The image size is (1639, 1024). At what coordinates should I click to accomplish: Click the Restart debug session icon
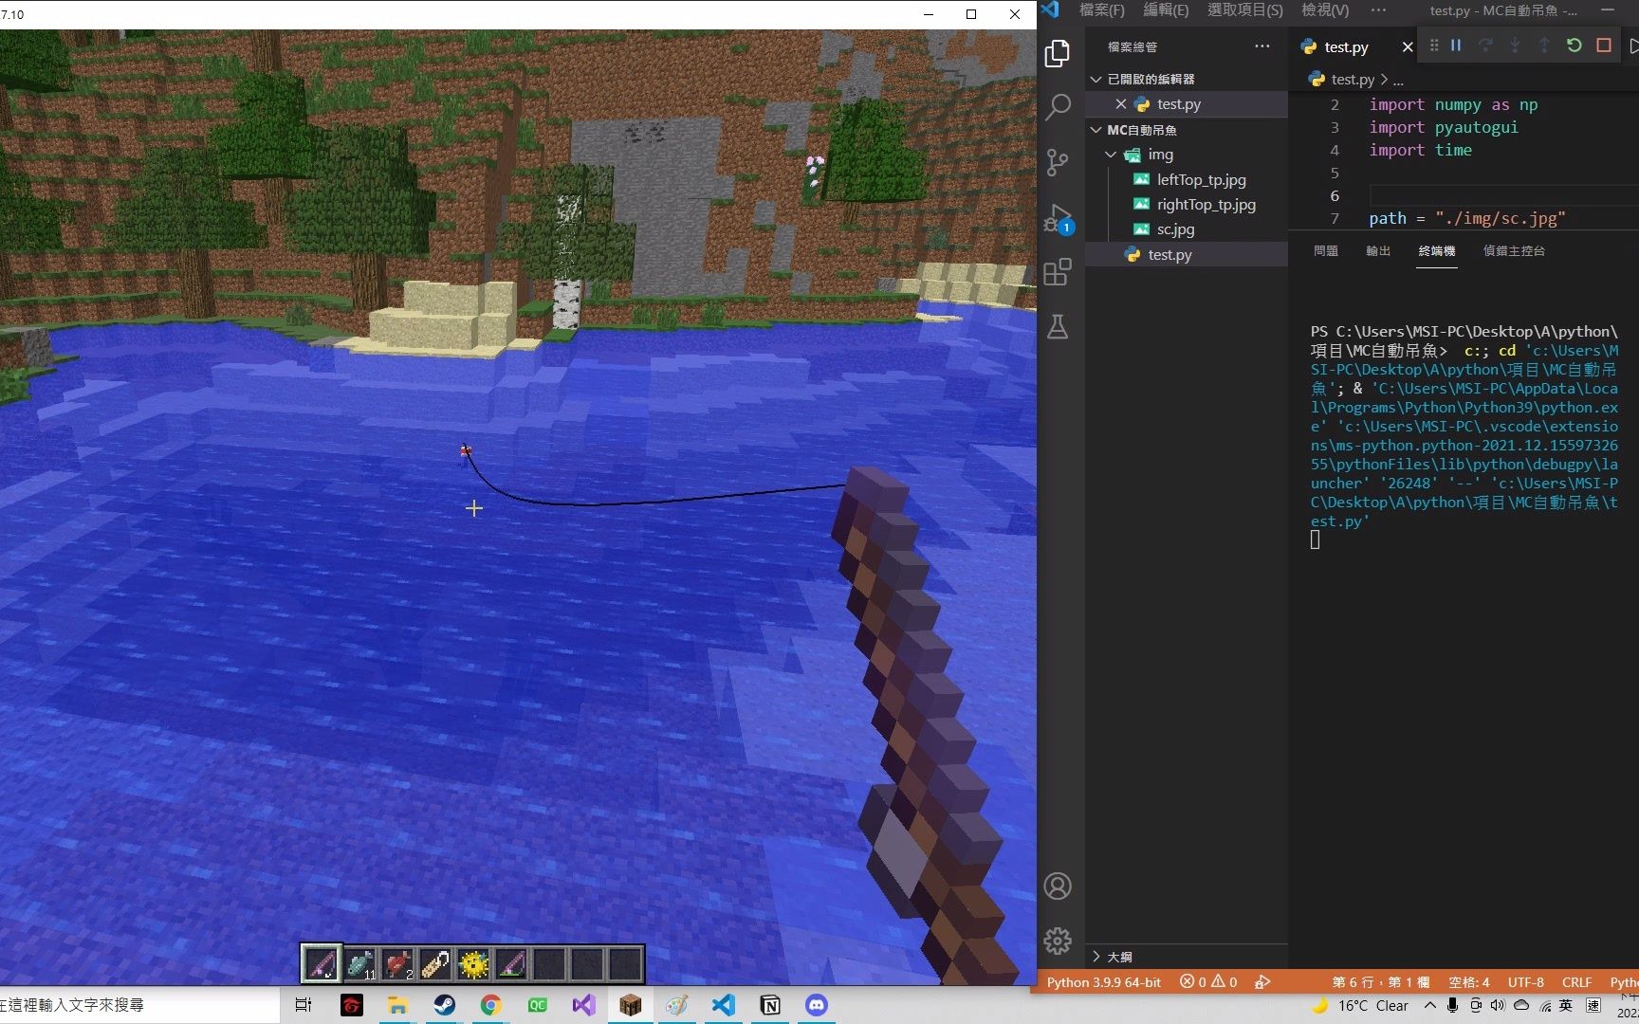click(x=1575, y=45)
